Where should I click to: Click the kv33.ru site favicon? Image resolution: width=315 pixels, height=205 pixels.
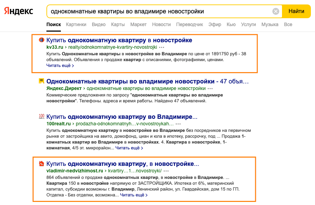click(42, 39)
